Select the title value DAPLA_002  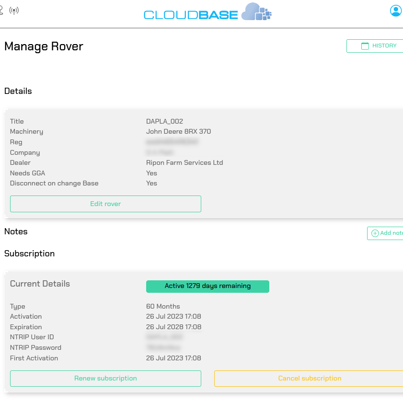click(x=164, y=121)
